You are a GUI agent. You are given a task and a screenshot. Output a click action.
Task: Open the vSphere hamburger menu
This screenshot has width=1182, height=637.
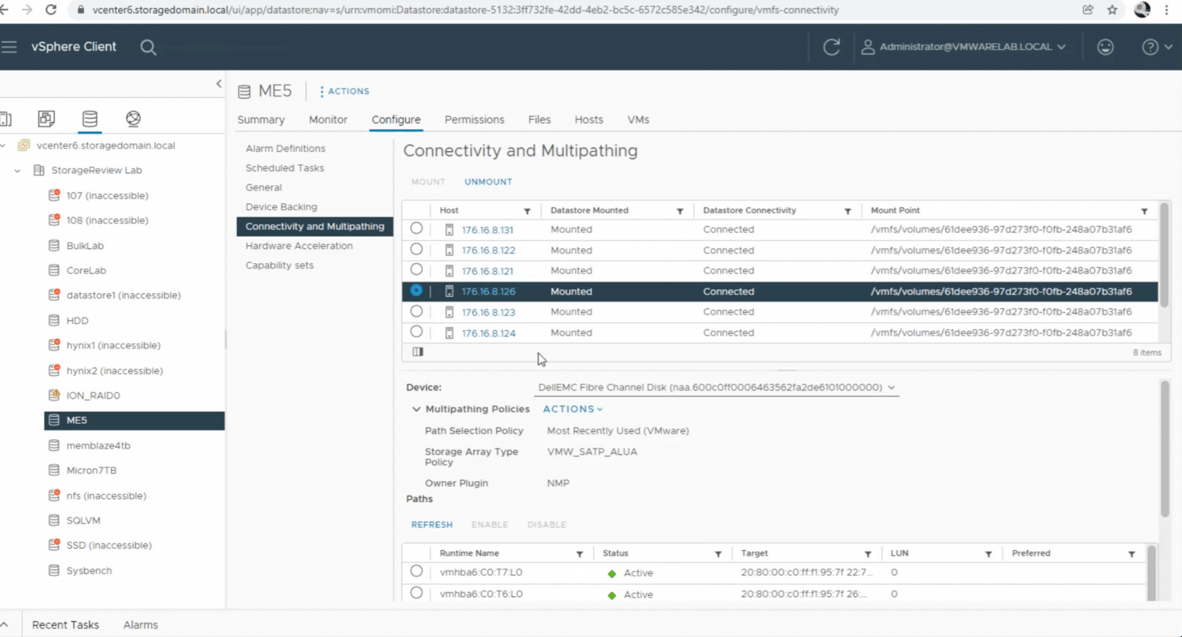9,47
